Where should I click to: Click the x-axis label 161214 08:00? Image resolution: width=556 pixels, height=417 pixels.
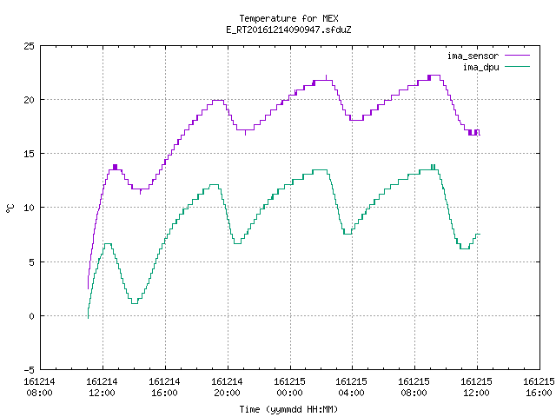click(39, 387)
